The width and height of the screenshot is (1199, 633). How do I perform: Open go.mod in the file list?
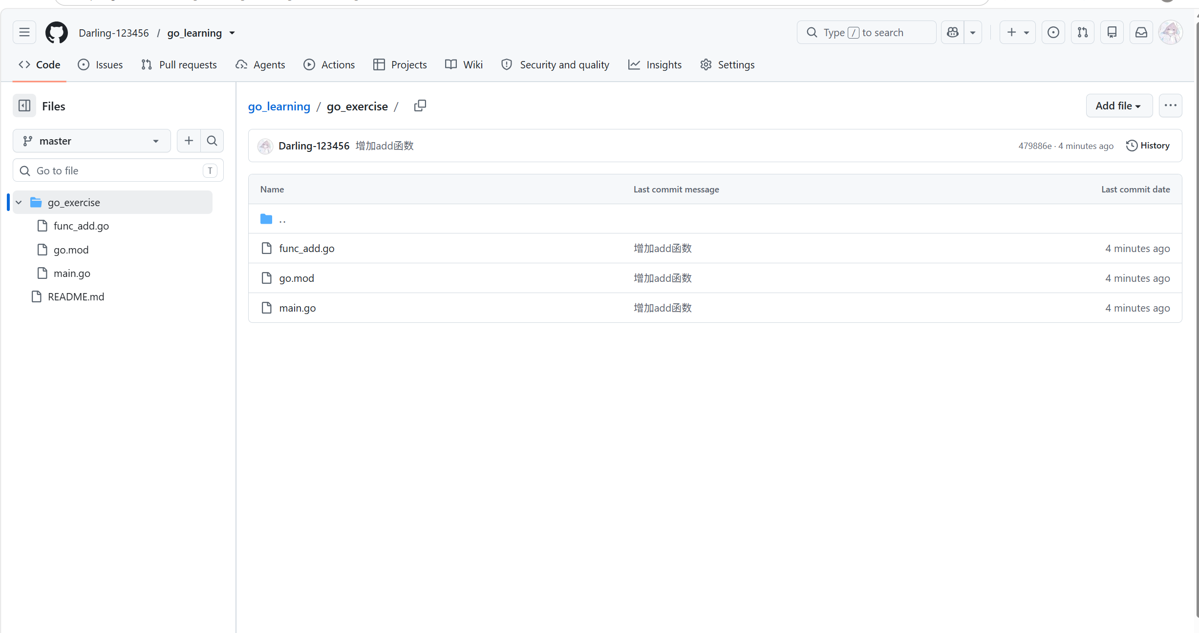297,278
